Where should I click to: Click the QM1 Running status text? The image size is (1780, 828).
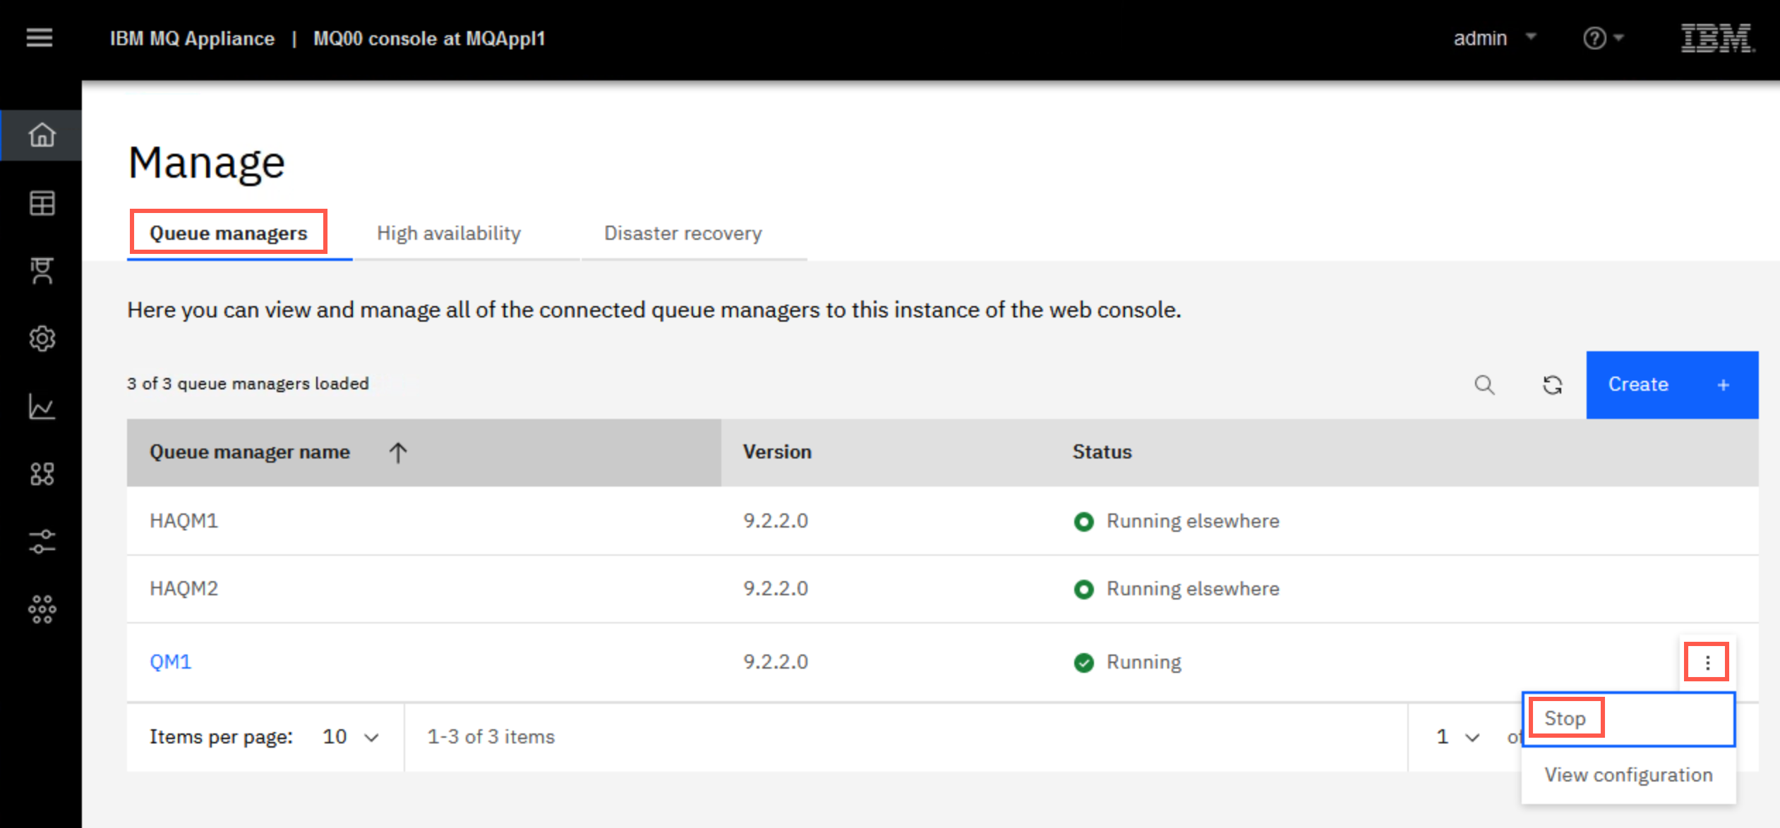pos(1143,662)
